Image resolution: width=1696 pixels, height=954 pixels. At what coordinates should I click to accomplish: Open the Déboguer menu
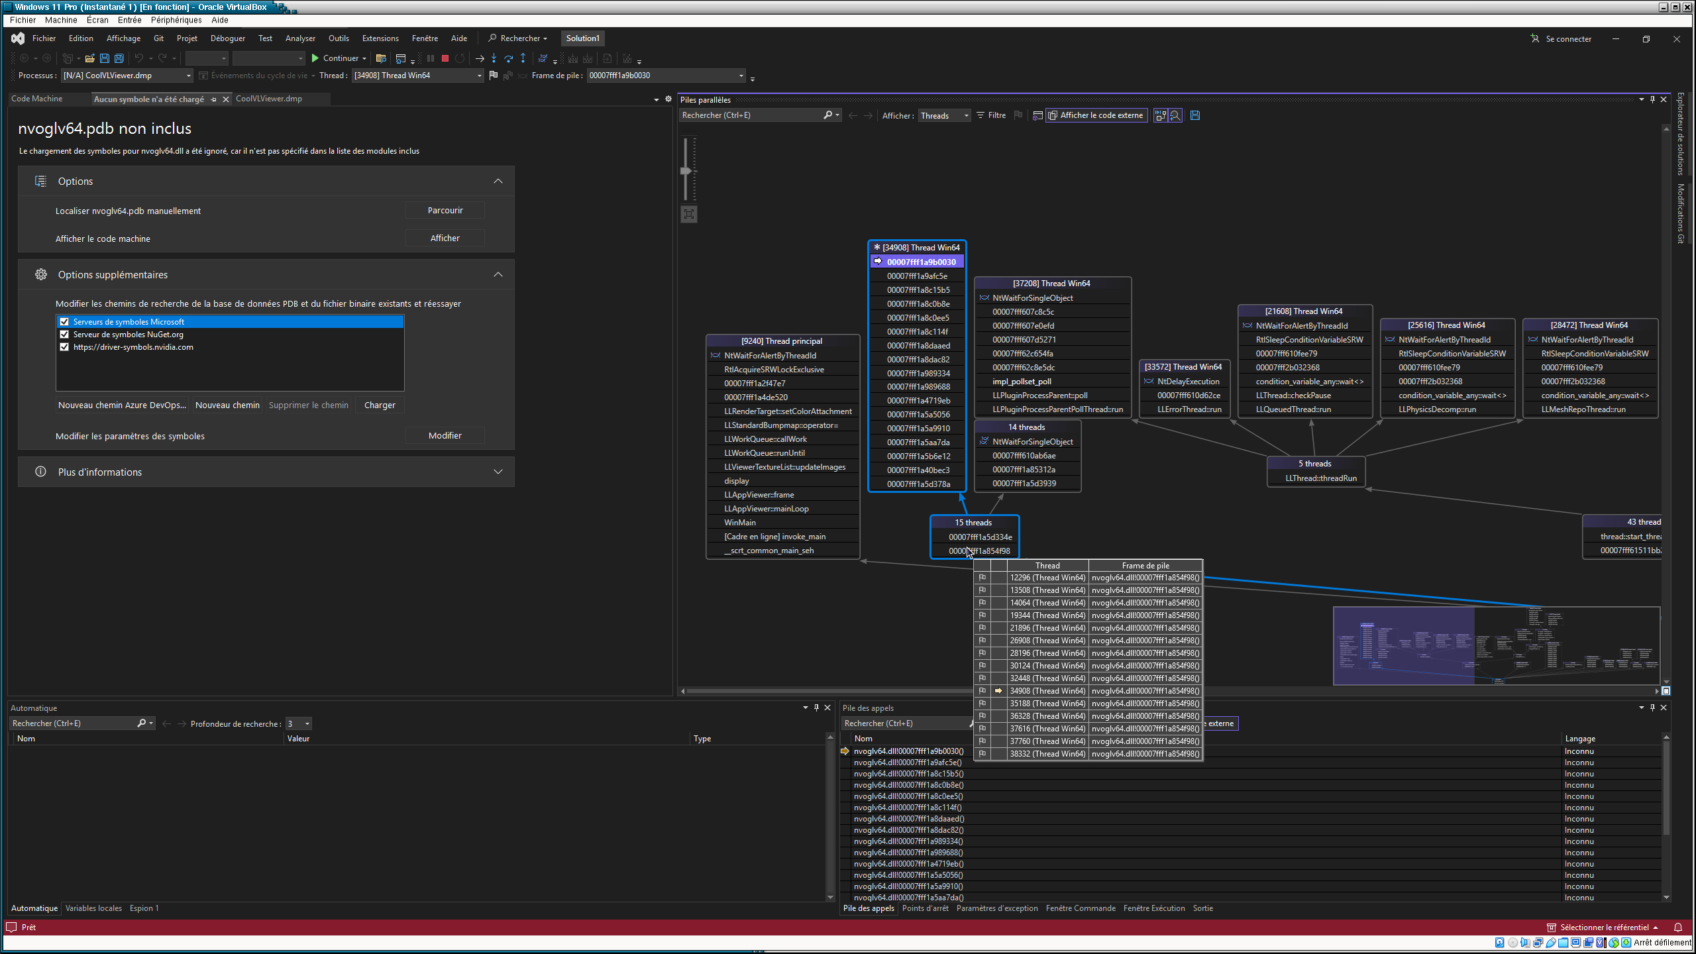(227, 38)
